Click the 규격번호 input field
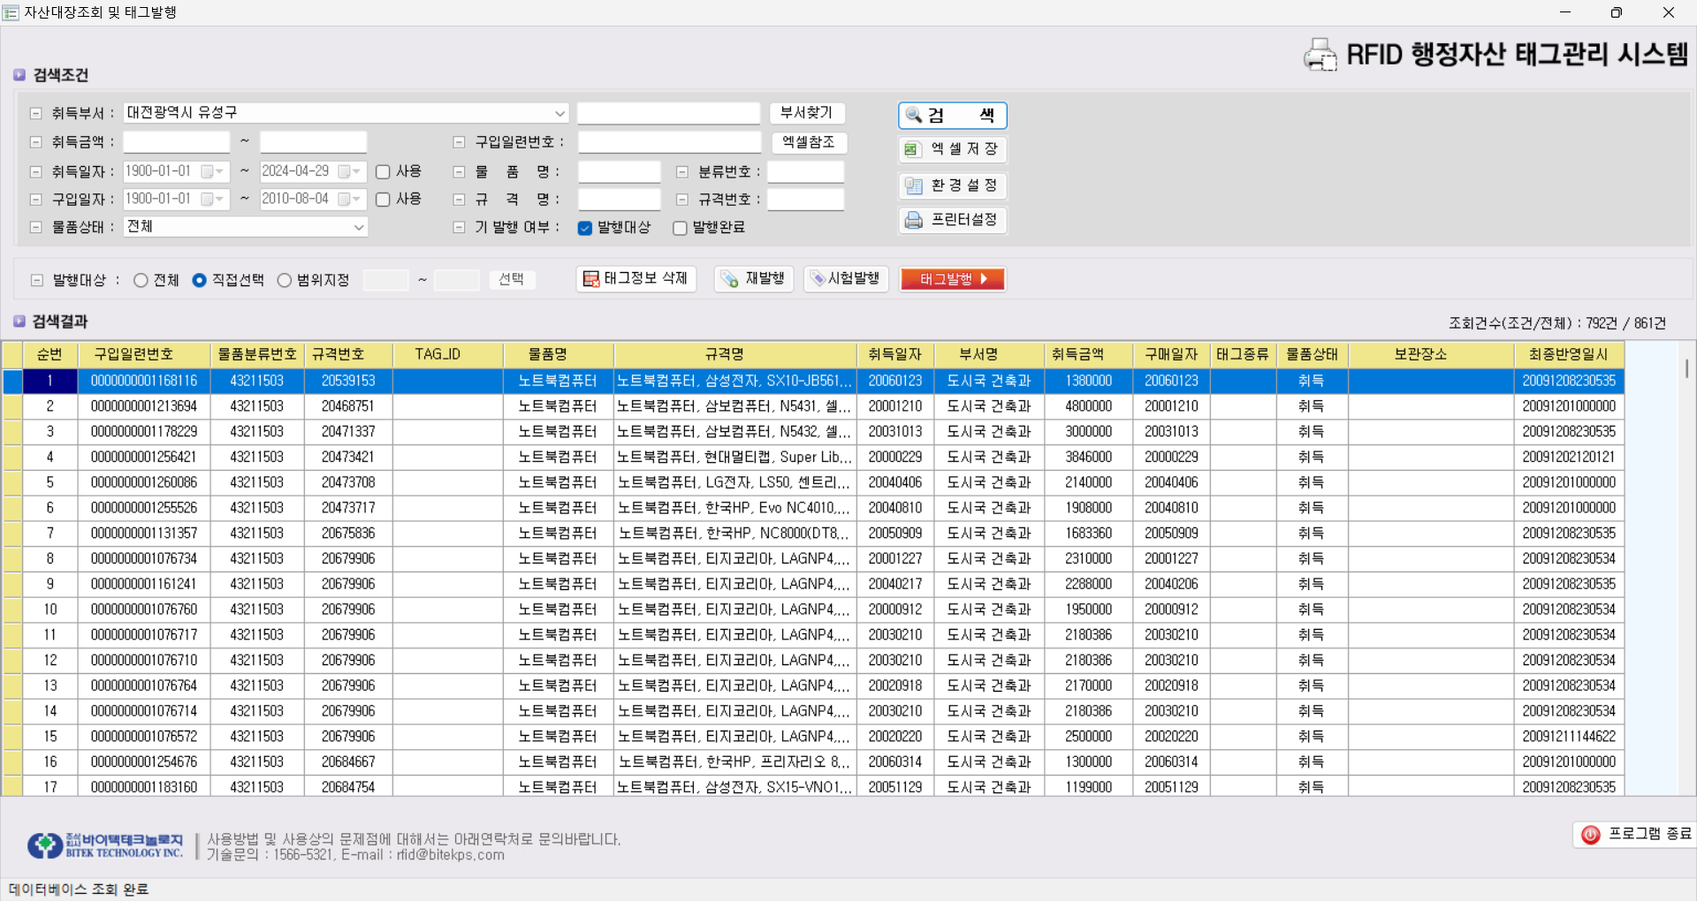The image size is (1697, 901). click(805, 200)
